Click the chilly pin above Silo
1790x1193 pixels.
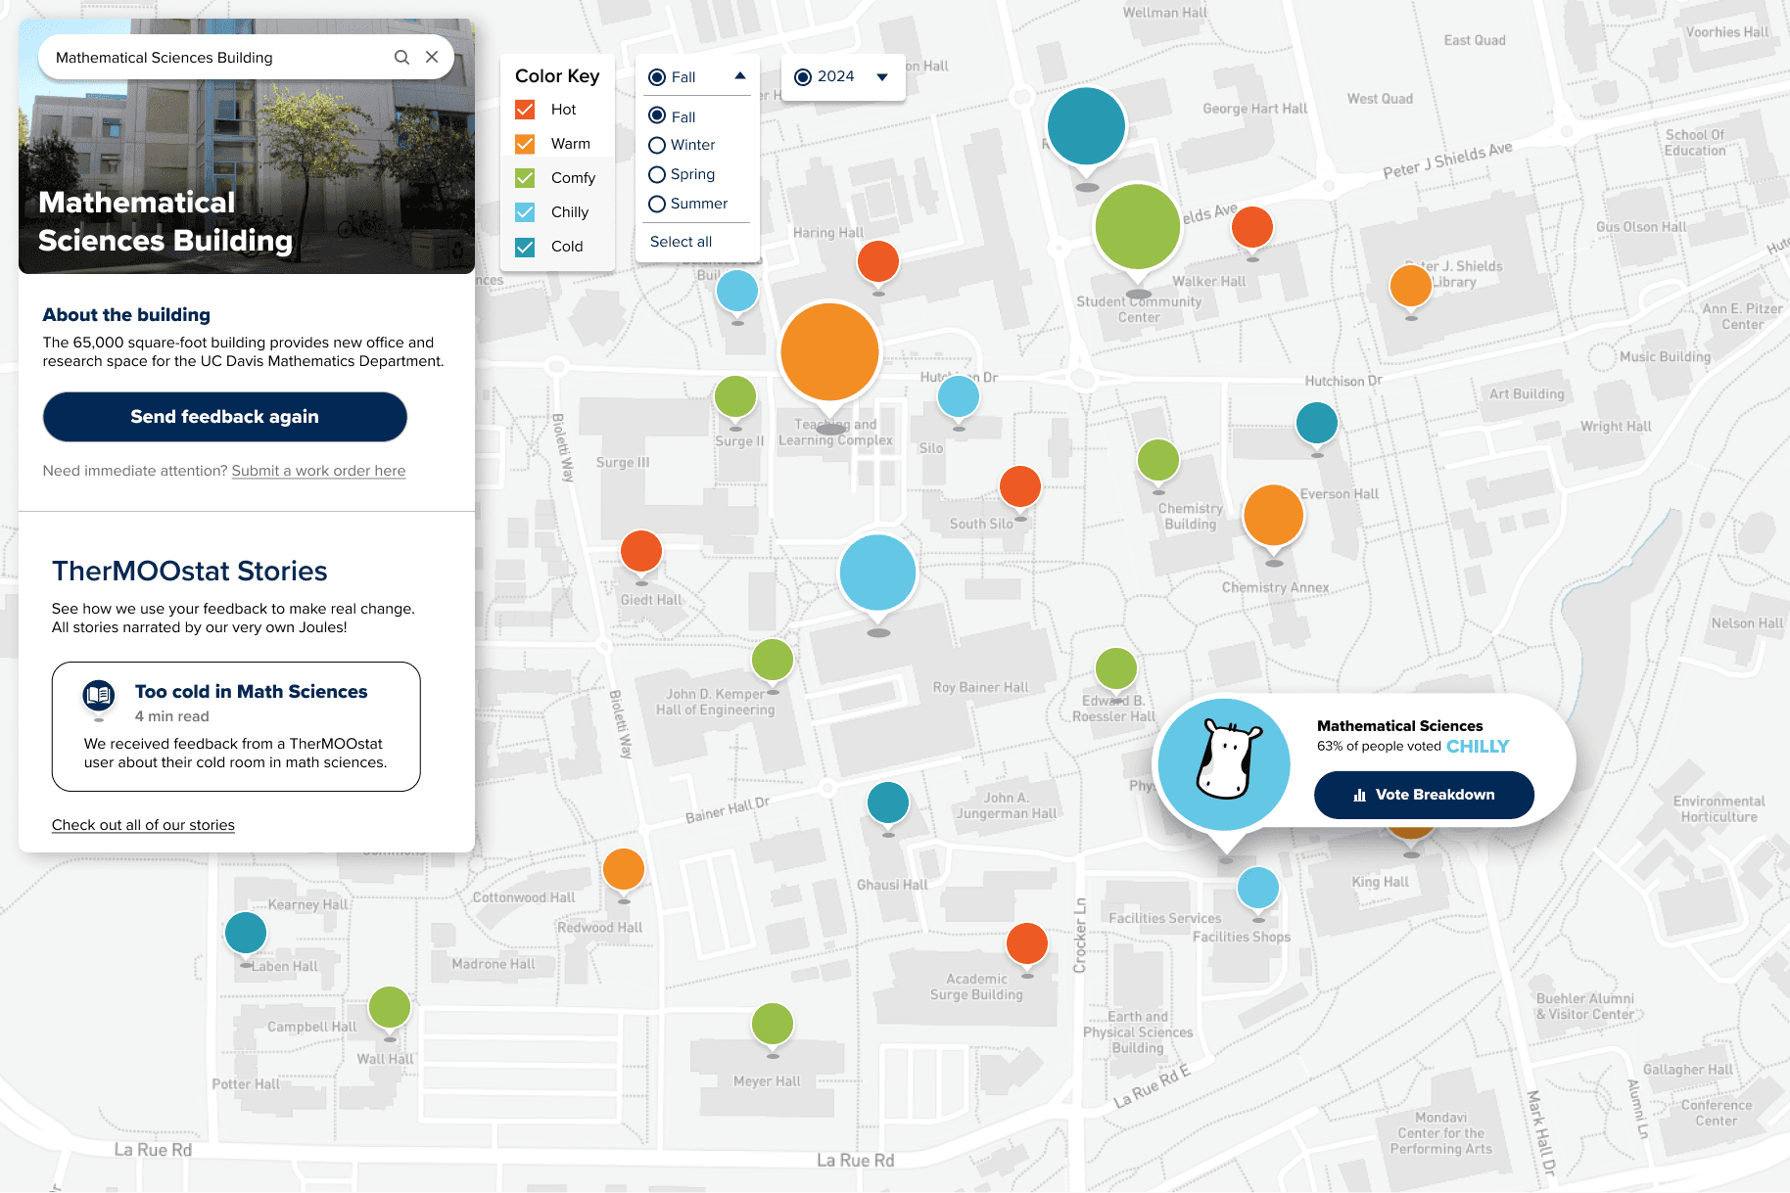coord(959,396)
